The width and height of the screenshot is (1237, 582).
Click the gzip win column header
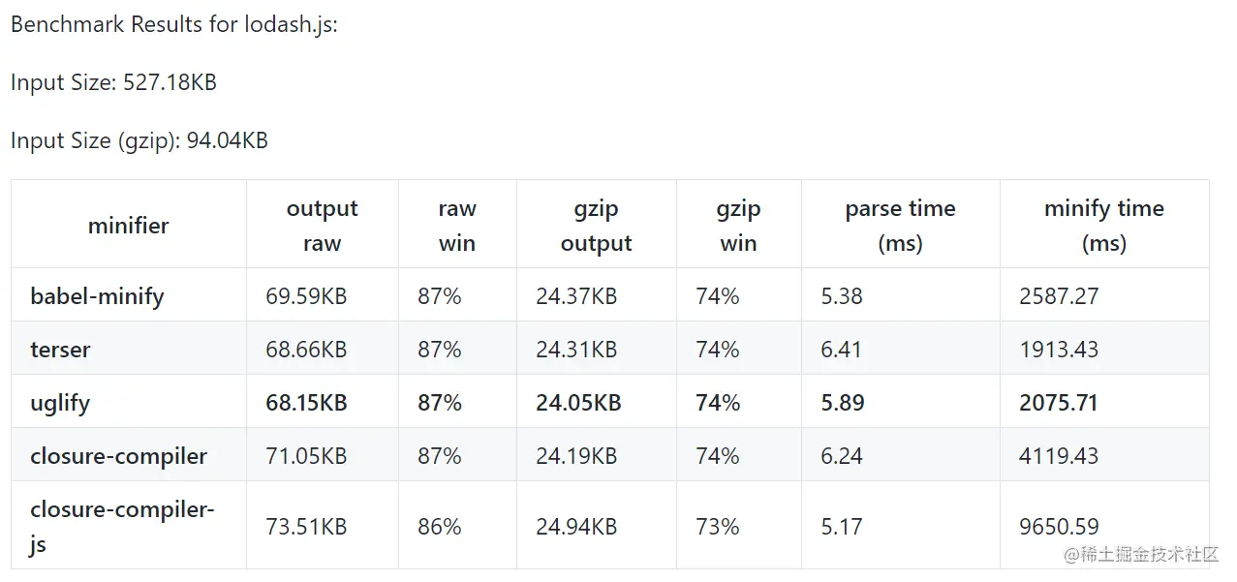738,226
